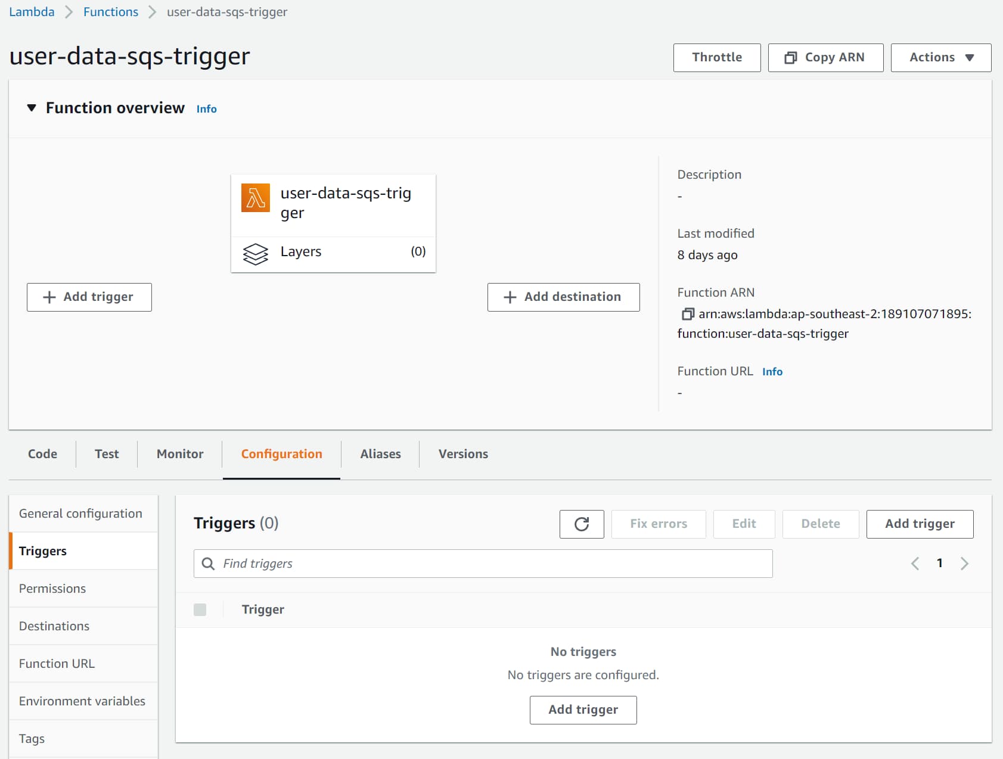
Task: Refresh the Triggers list
Action: pyautogui.click(x=581, y=524)
